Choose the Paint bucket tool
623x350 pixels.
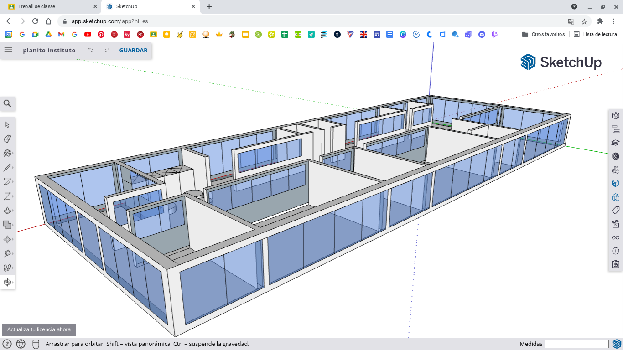[x=7, y=153]
